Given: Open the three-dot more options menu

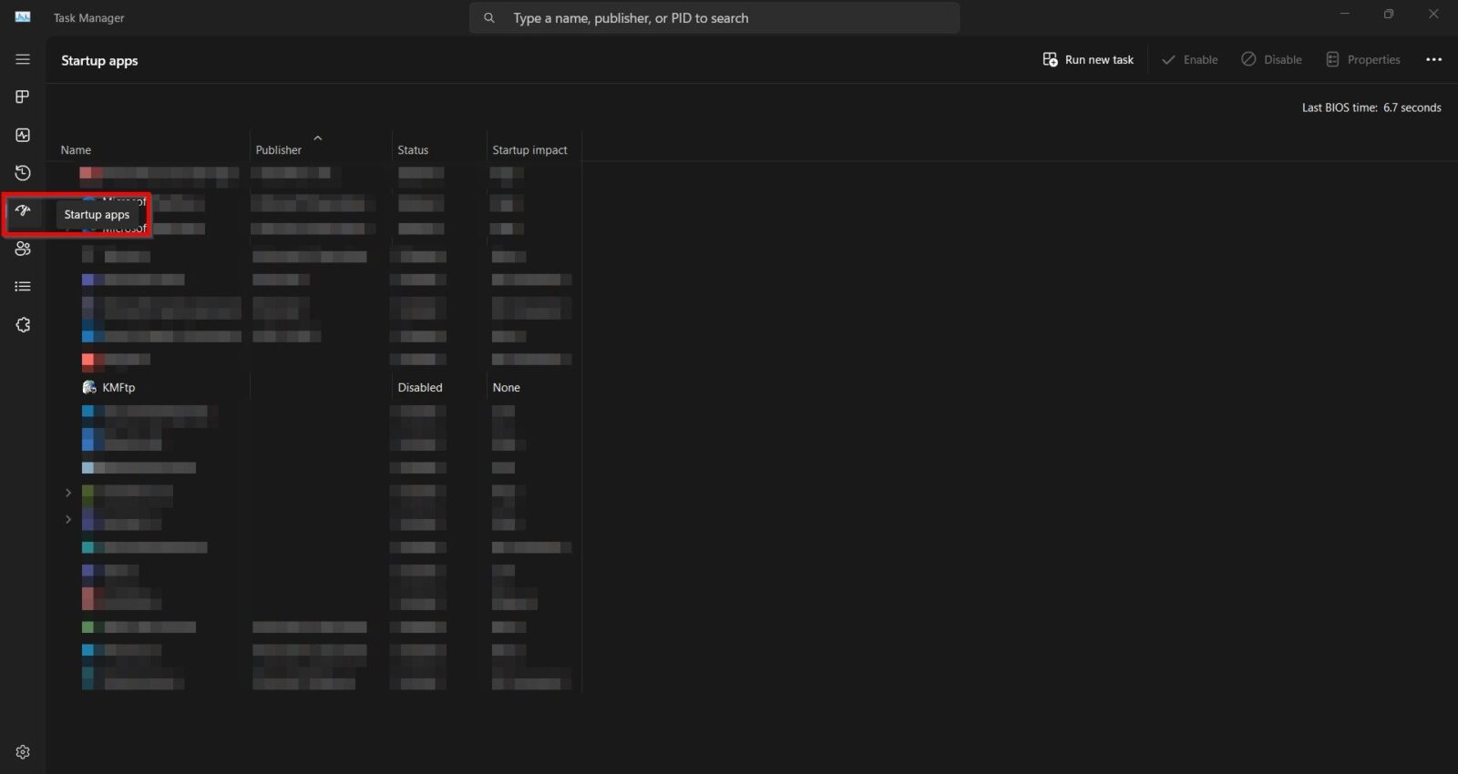Looking at the screenshot, I should click(x=1433, y=60).
